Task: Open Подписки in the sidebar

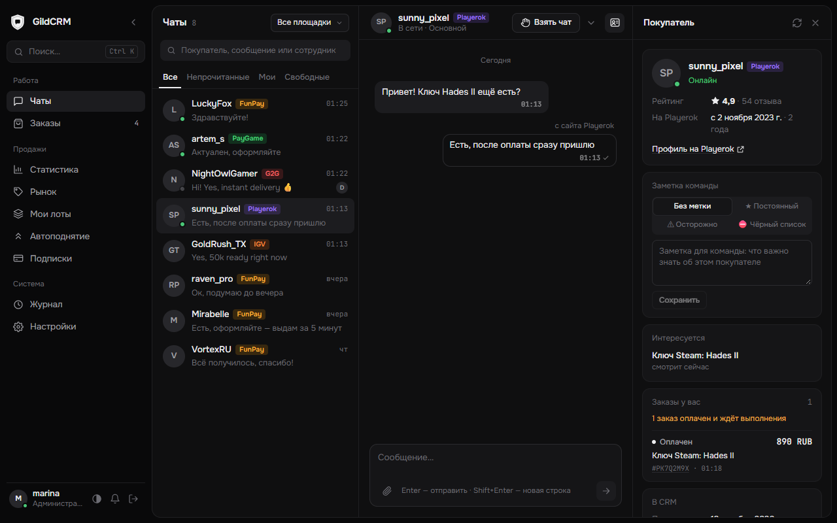Action: click(76, 259)
